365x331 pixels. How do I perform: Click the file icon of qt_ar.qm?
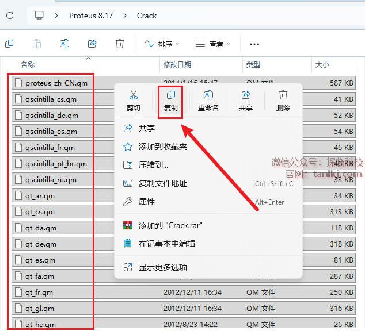[18, 195]
